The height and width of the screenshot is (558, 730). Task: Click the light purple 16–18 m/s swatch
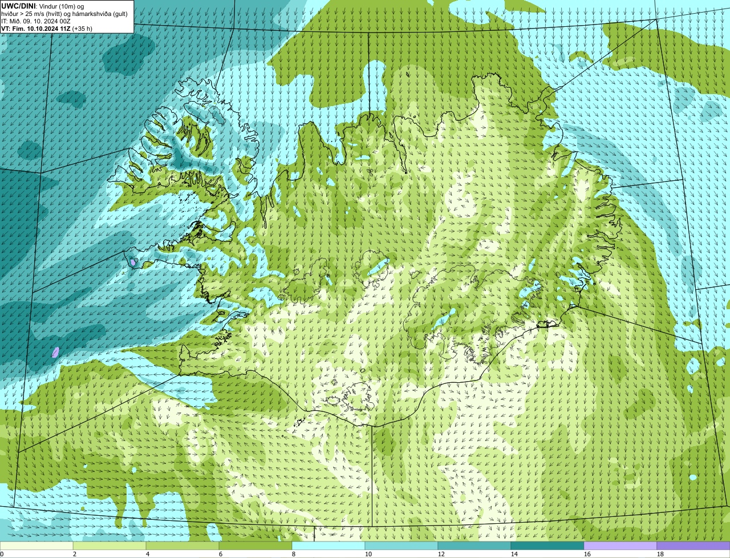[620, 545]
